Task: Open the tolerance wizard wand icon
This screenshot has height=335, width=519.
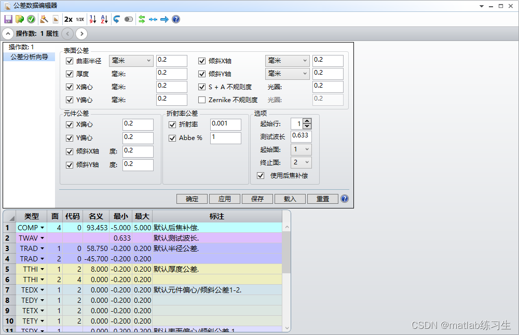Action: pyautogui.click(x=44, y=19)
